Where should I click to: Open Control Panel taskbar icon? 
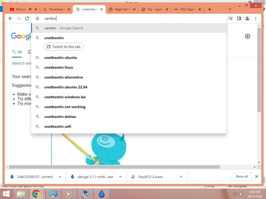(x=53, y=194)
